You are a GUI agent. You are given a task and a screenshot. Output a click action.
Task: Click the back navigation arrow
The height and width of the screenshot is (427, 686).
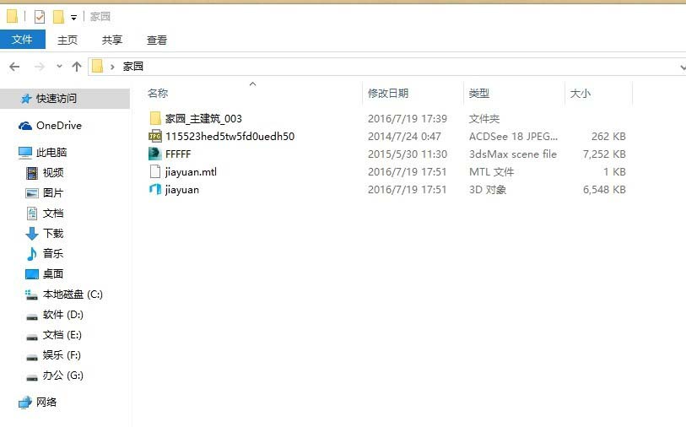pyautogui.click(x=14, y=67)
